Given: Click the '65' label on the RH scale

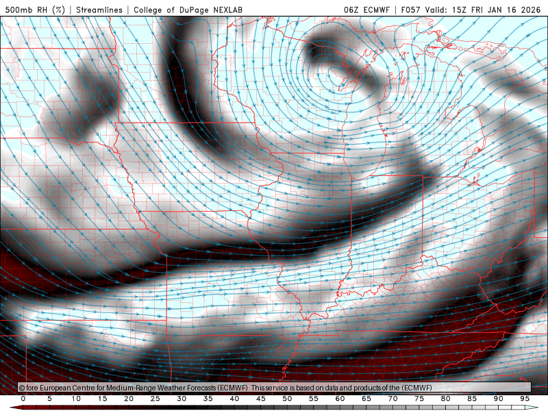Looking at the screenshot, I should (x=366, y=399).
